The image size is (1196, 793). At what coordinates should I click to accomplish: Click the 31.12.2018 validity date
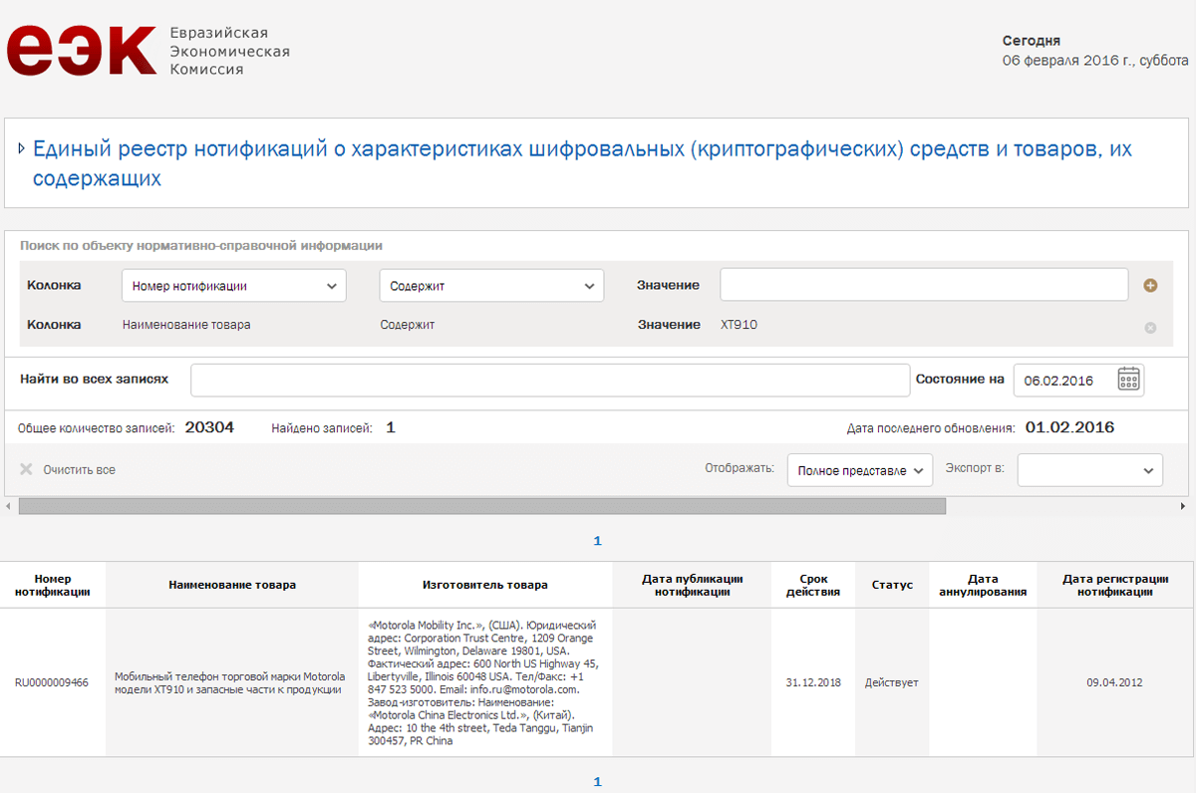point(813,683)
